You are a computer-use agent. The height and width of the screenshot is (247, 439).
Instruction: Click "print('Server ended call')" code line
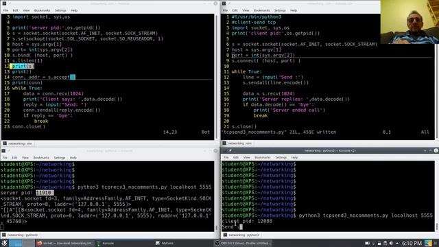pos(289,110)
